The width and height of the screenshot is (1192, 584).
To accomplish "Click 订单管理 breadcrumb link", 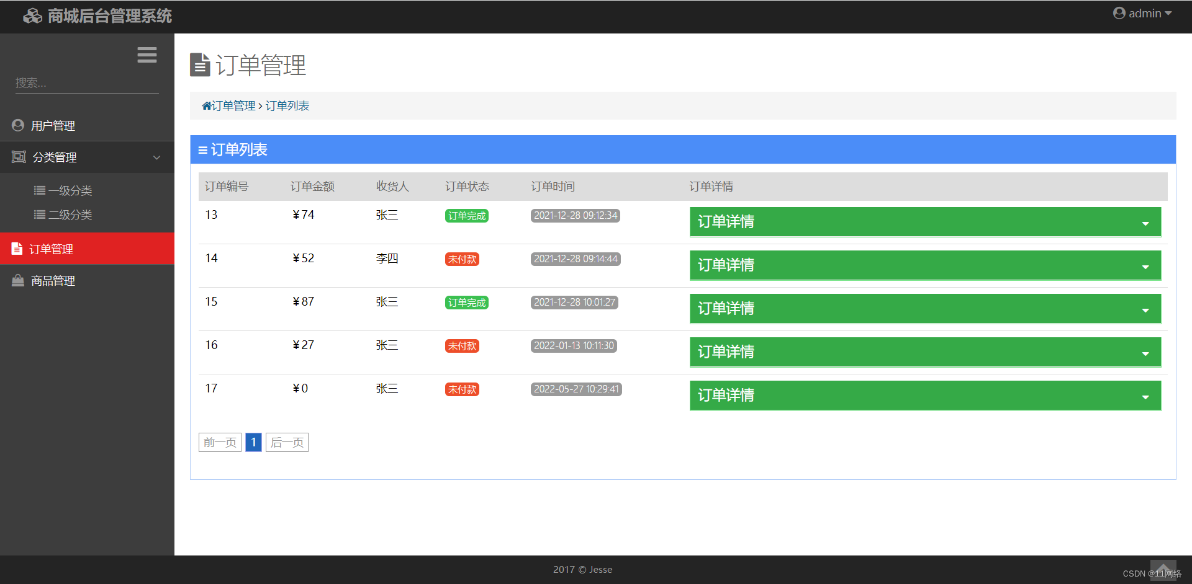I will tap(233, 106).
